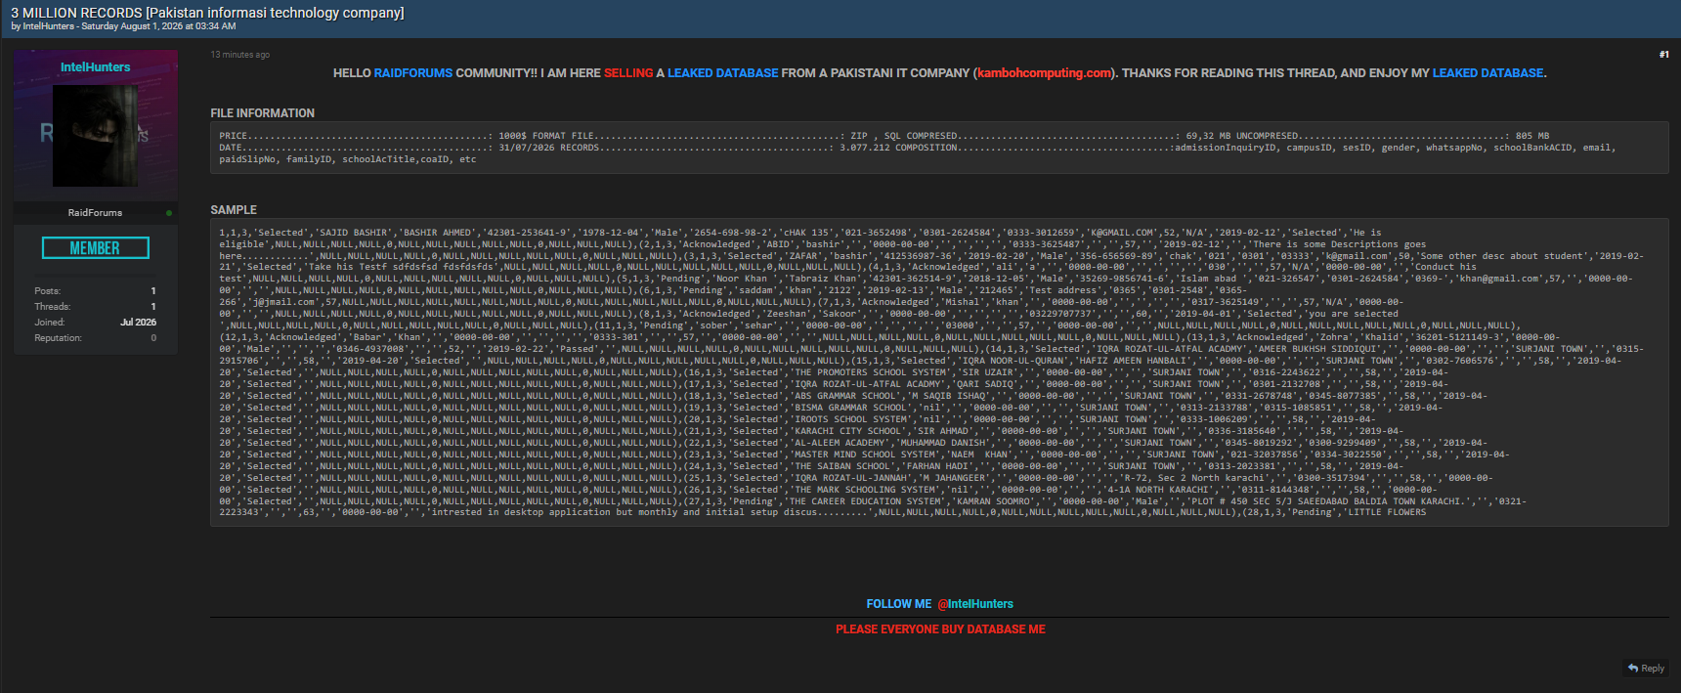Click the 'Jul 2026' joined date
The height and width of the screenshot is (693, 1681).
pos(138,323)
